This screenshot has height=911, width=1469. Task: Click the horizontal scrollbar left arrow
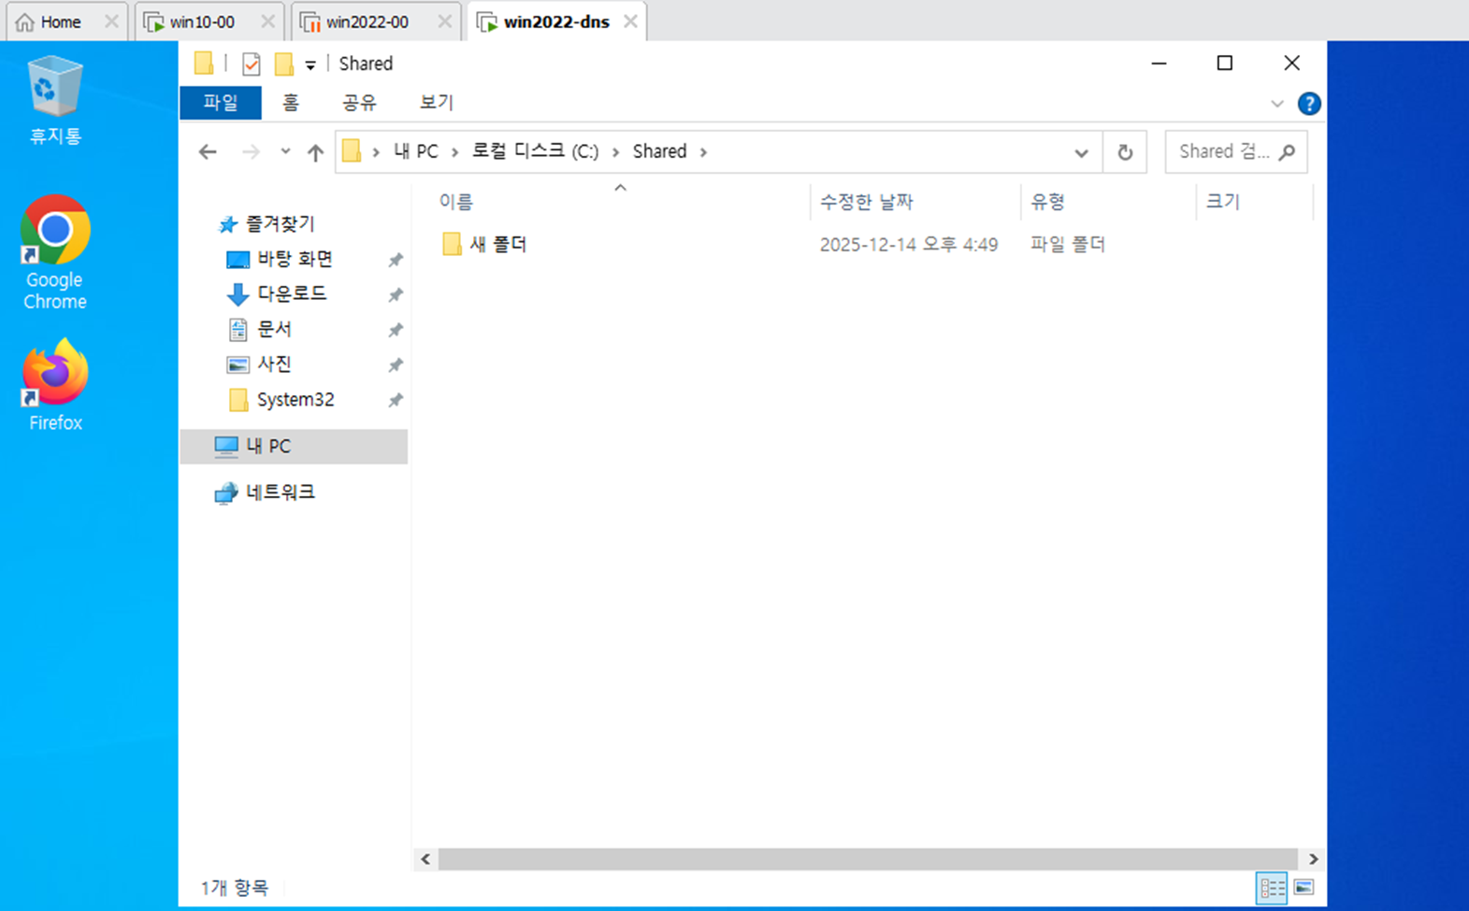pyautogui.click(x=425, y=859)
